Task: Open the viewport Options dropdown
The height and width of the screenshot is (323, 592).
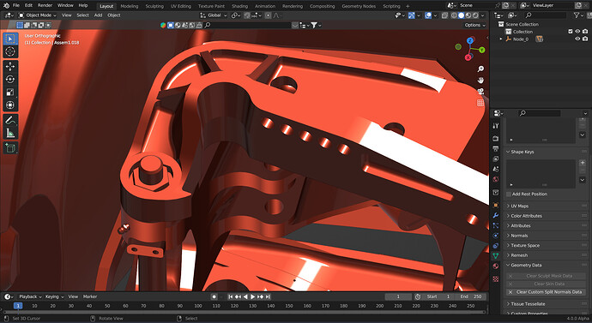Action: (x=474, y=25)
